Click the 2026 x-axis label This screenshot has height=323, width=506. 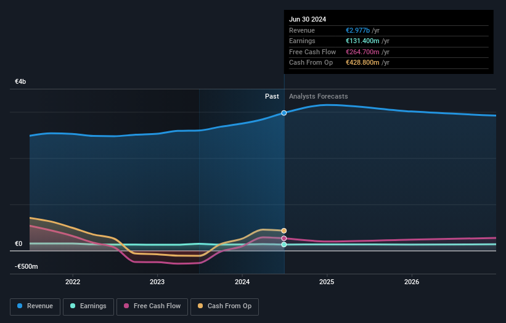point(412,282)
